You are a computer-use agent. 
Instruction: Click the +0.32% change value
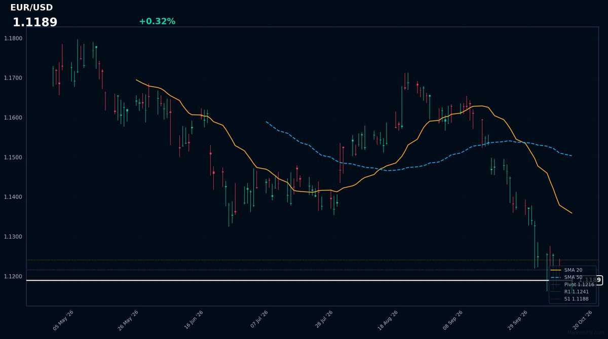157,21
